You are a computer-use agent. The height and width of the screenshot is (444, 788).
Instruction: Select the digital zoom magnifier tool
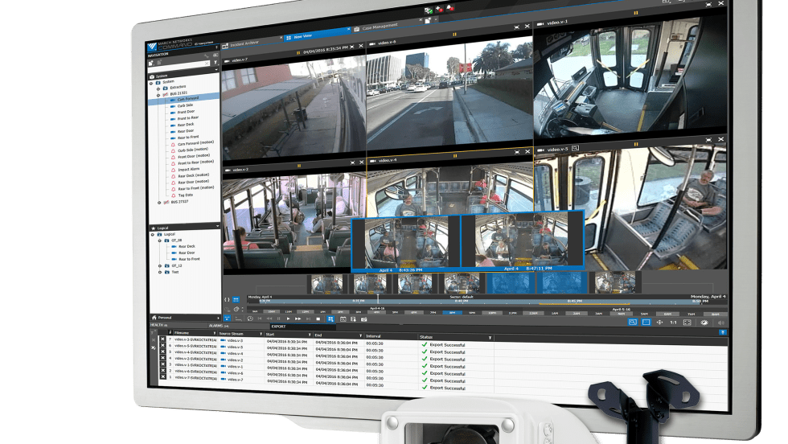(632, 322)
